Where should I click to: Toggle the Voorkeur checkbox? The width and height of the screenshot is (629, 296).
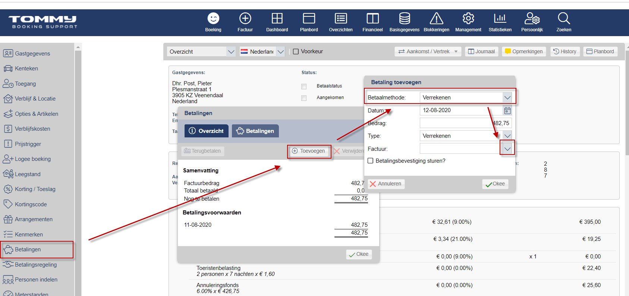point(296,52)
